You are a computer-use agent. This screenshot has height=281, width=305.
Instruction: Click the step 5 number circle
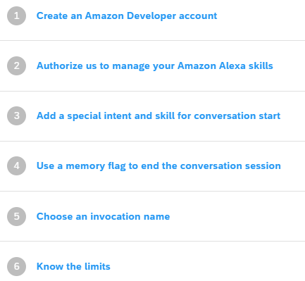[x=16, y=216]
